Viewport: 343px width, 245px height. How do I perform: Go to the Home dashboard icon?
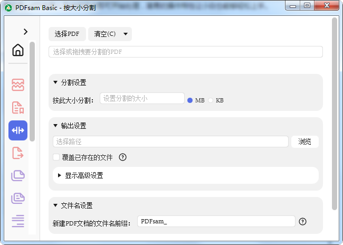[x=18, y=50]
